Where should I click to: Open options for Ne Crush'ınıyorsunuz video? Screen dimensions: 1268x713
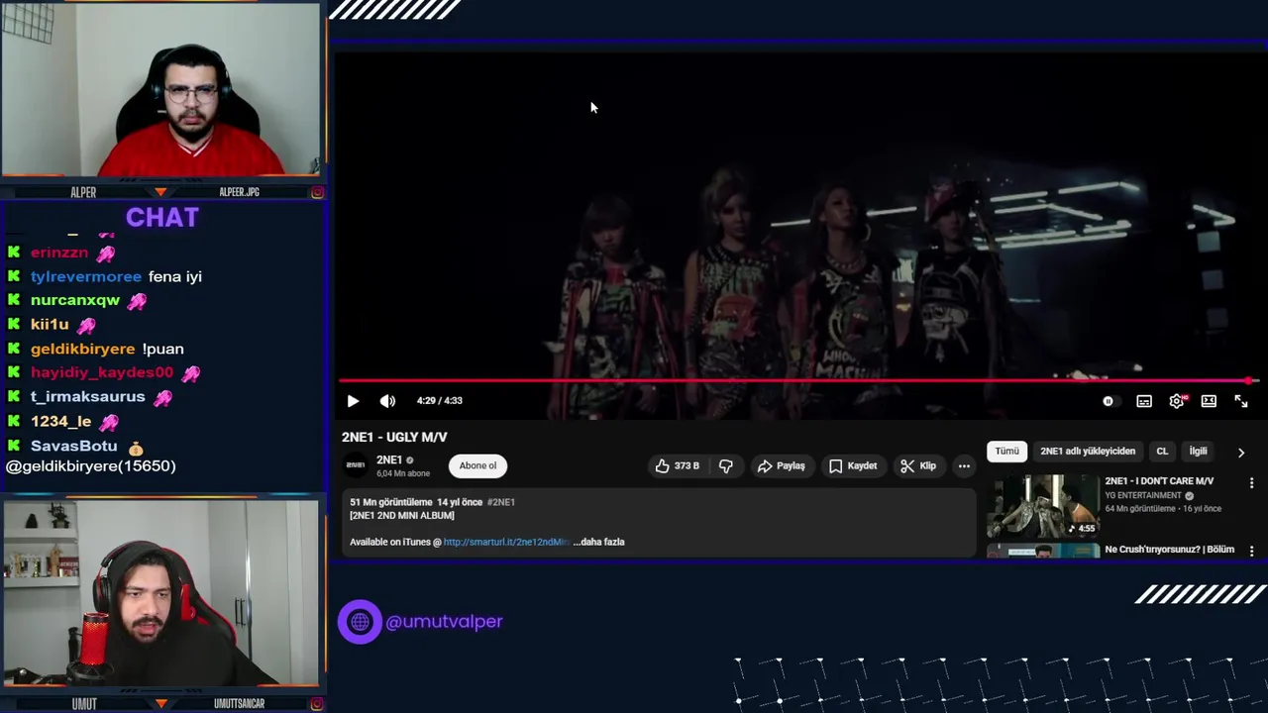click(1251, 551)
